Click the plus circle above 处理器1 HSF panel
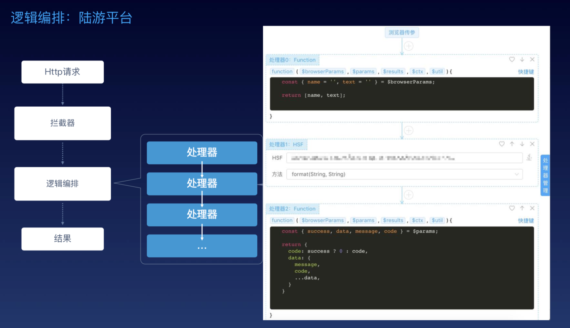The height and width of the screenshot is (328, 570). coord(408,130)
